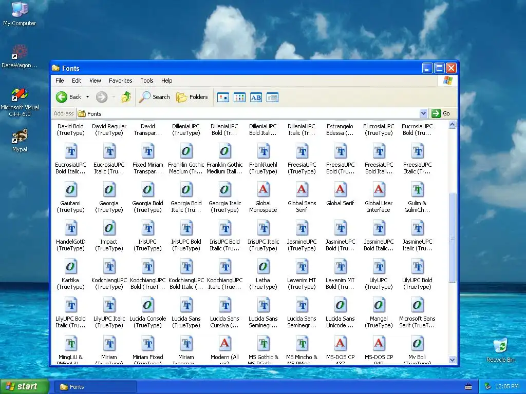Switch to Details view icon

click(272, 97)
